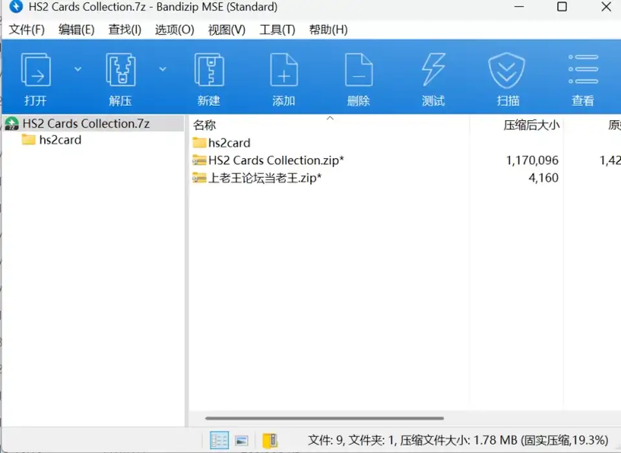Image resolution: width=621 pixels, height=453 pixels.
Task: Close the Bandizip window
Action: click(606, 6)
